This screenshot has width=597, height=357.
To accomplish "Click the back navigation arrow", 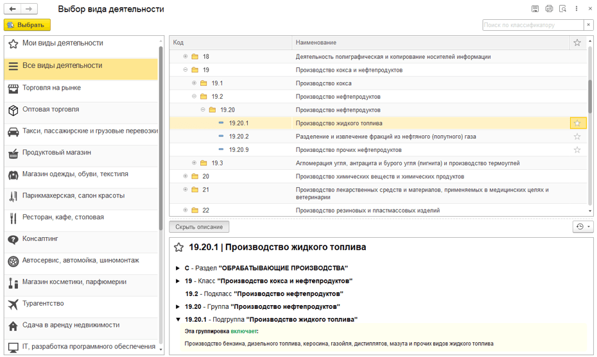I will point(13,9).
